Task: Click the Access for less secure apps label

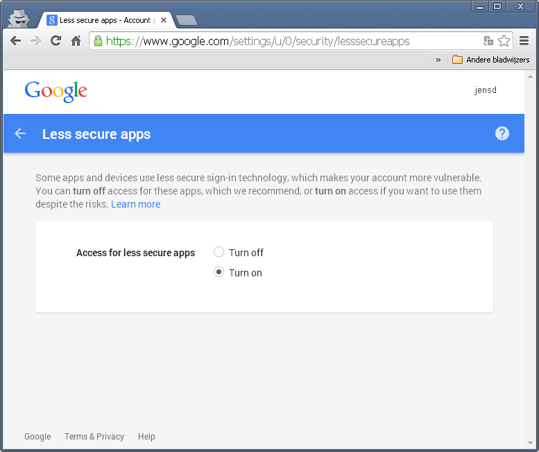Action: (x=135, y=253)
